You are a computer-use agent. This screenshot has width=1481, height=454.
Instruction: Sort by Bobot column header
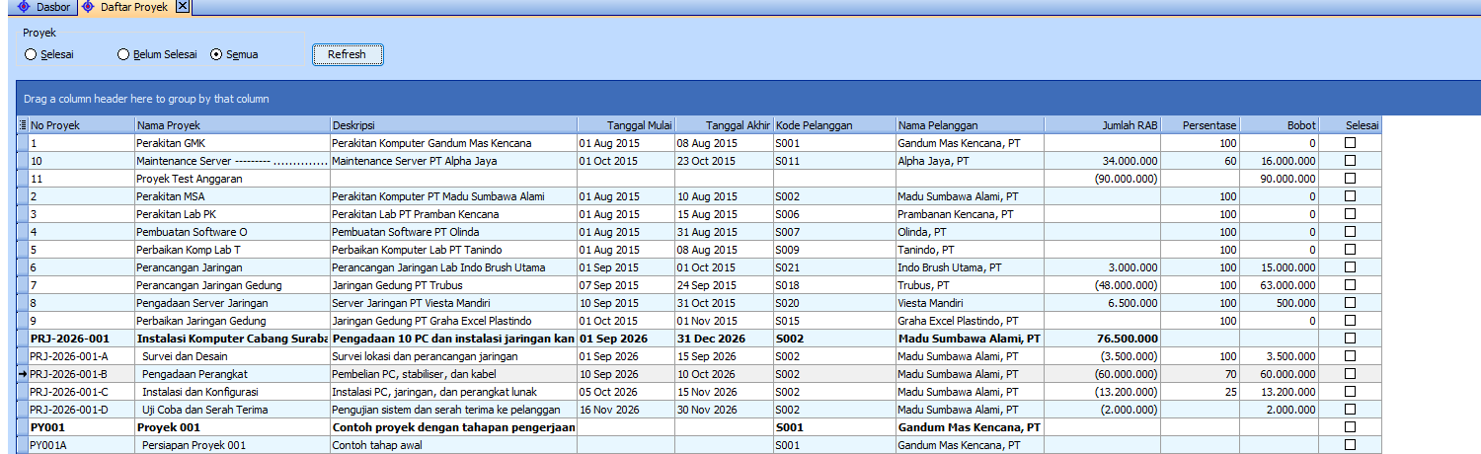pos(1281,125)
